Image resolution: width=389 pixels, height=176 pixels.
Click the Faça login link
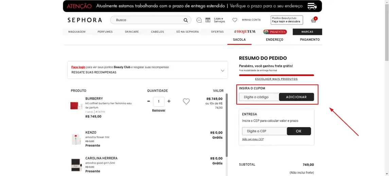click(x=78, y=67)
